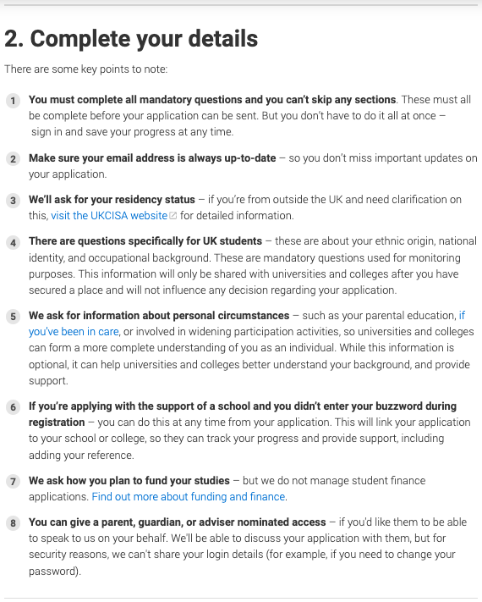The height and width of the screenshot is (602, 482).
Task: Click the external link icon after UKCISA website
Action: tap(173, 216)
